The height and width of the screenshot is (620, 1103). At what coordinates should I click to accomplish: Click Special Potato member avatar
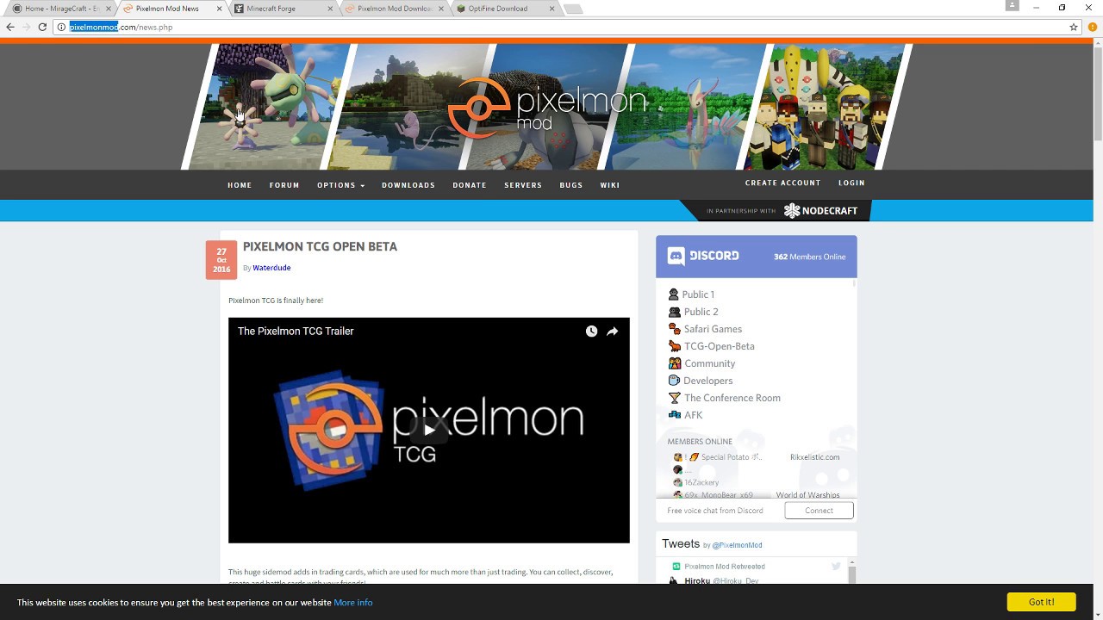coord(677,457)
